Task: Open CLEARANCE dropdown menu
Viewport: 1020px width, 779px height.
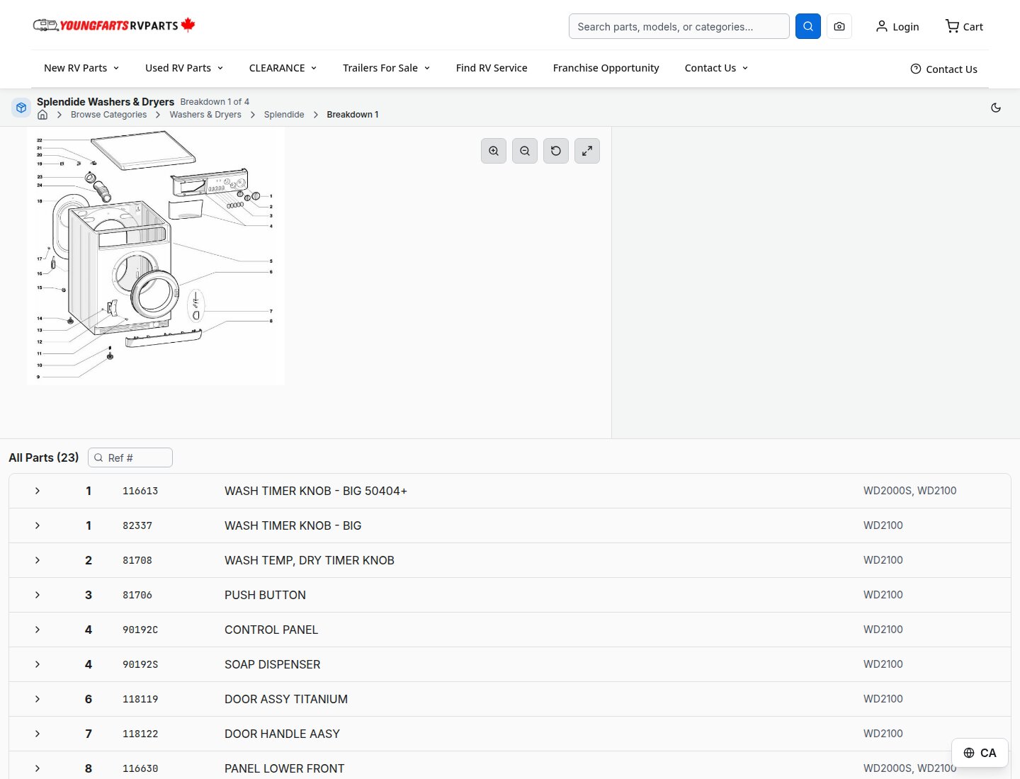Action: pyautogui.click(x=283, y=68)
